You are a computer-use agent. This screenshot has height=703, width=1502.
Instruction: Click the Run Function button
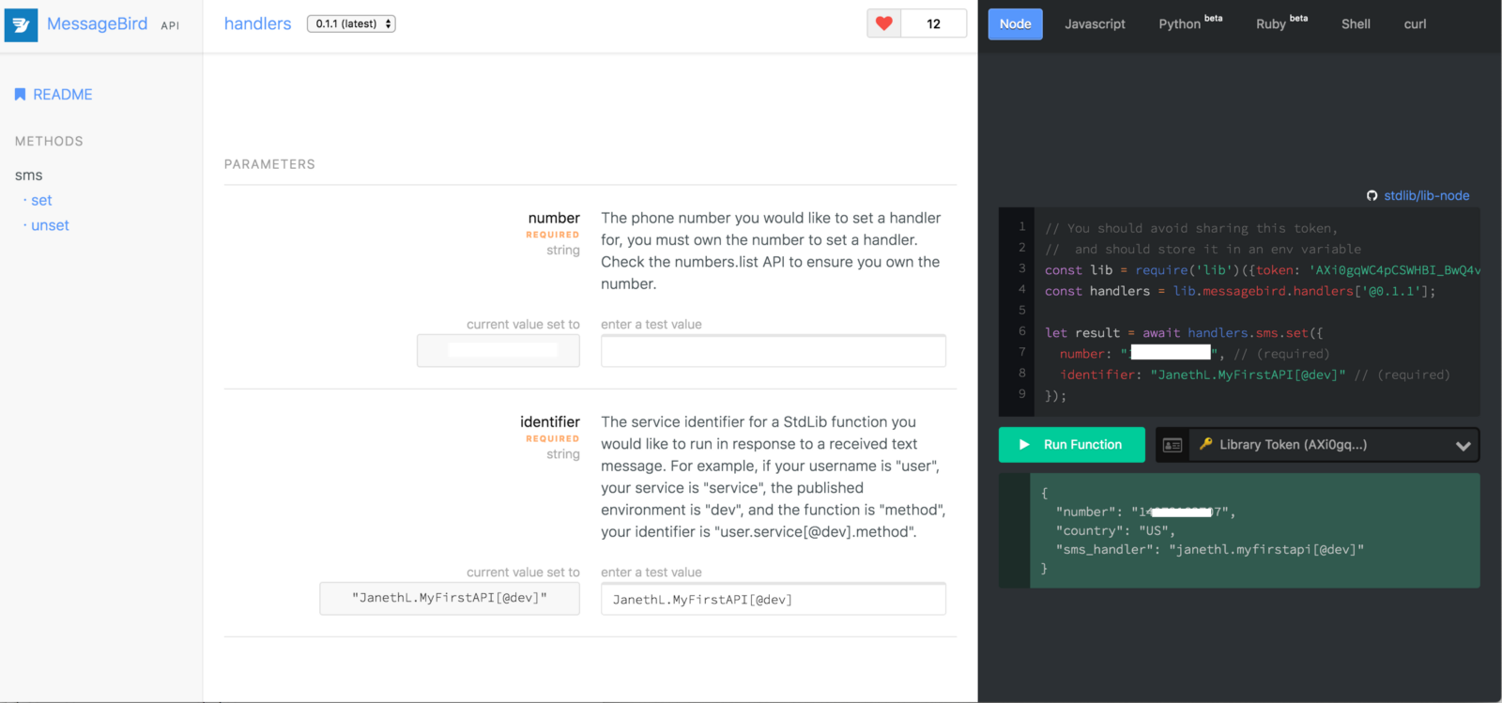click(x=1072, y=445)
